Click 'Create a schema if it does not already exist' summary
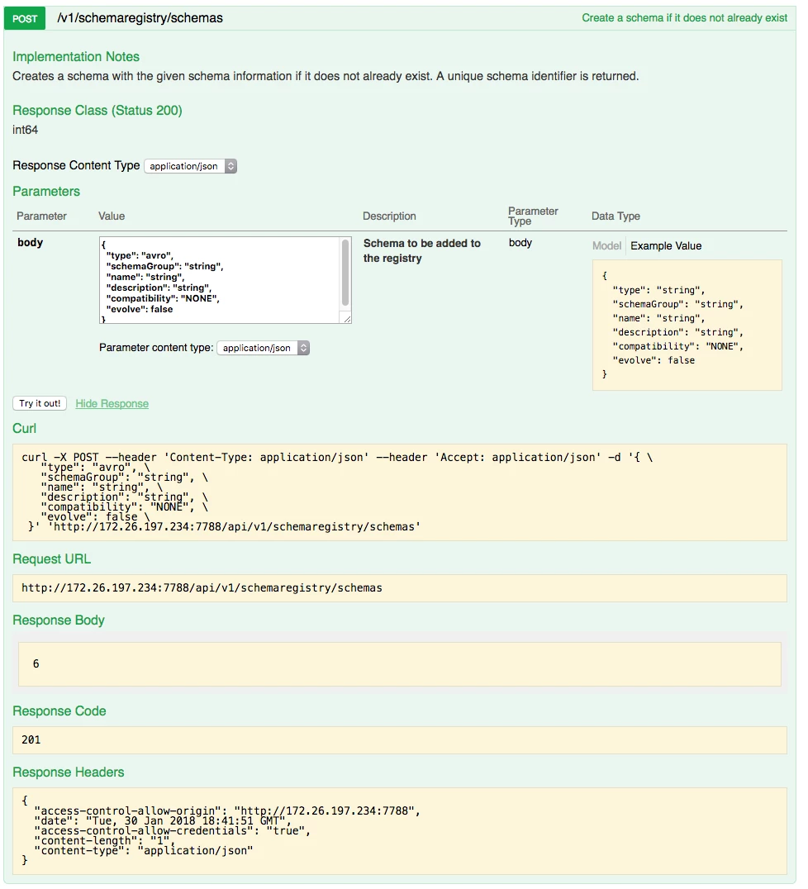The height and width of the screenshot is (889, 808). [684, 18]
